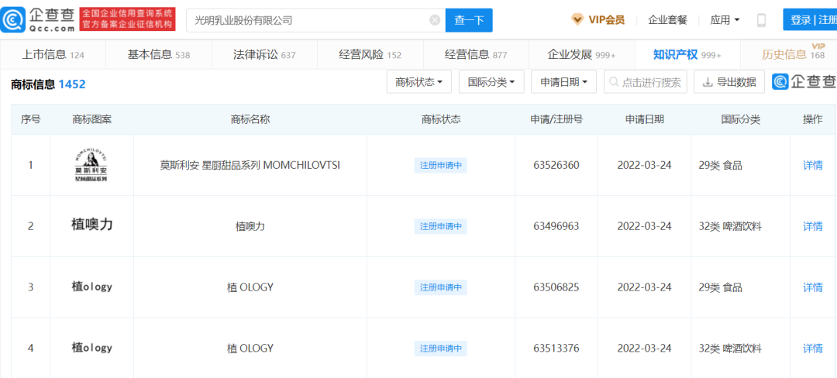The width and height of the screenshot is (837, 378).
Task: Select the VIP会员 diamond icon
Action: (577, 19)
